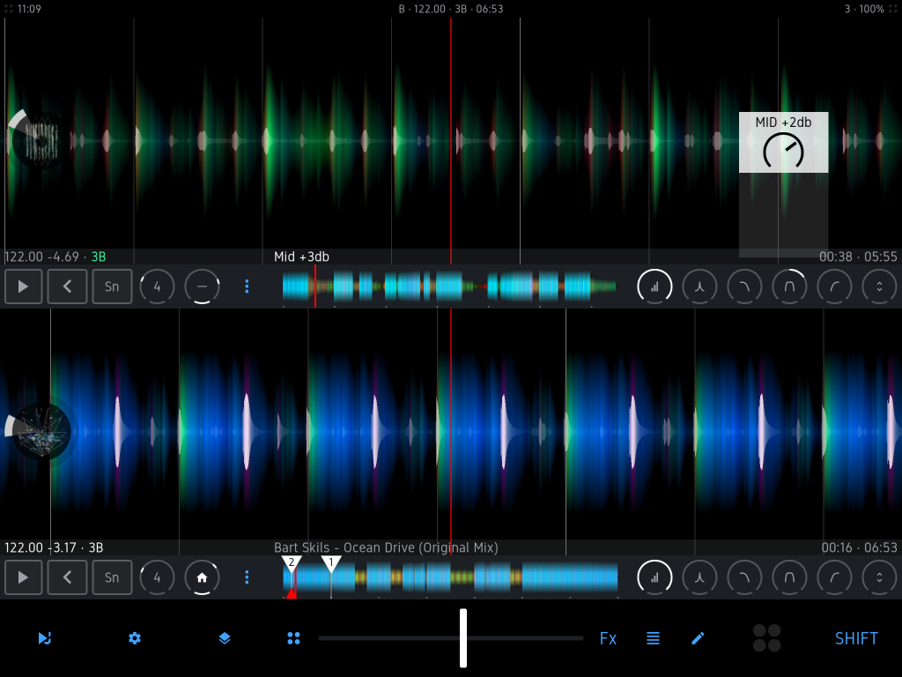Select the pencil beatgrid edit icon
Image resolution: width=902 pixels, height=677 pixels.
(698, 638)
